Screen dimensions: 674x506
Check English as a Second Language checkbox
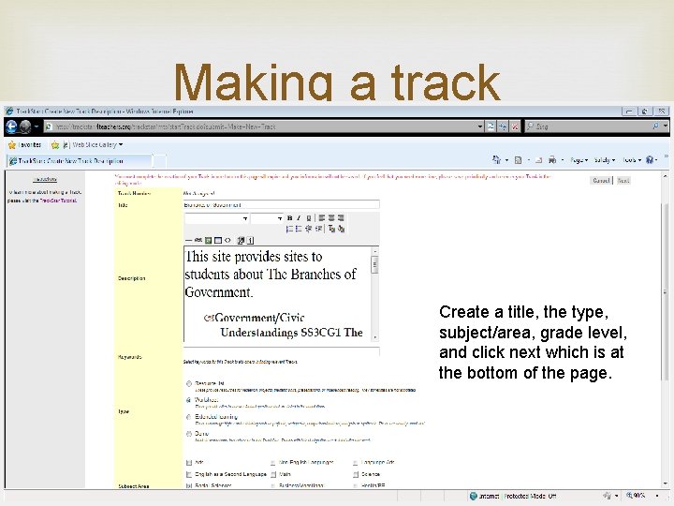coord(189,474)
